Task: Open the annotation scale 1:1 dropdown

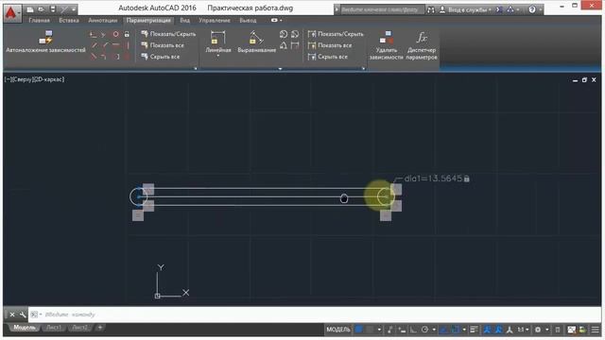Action: [523, 330]
